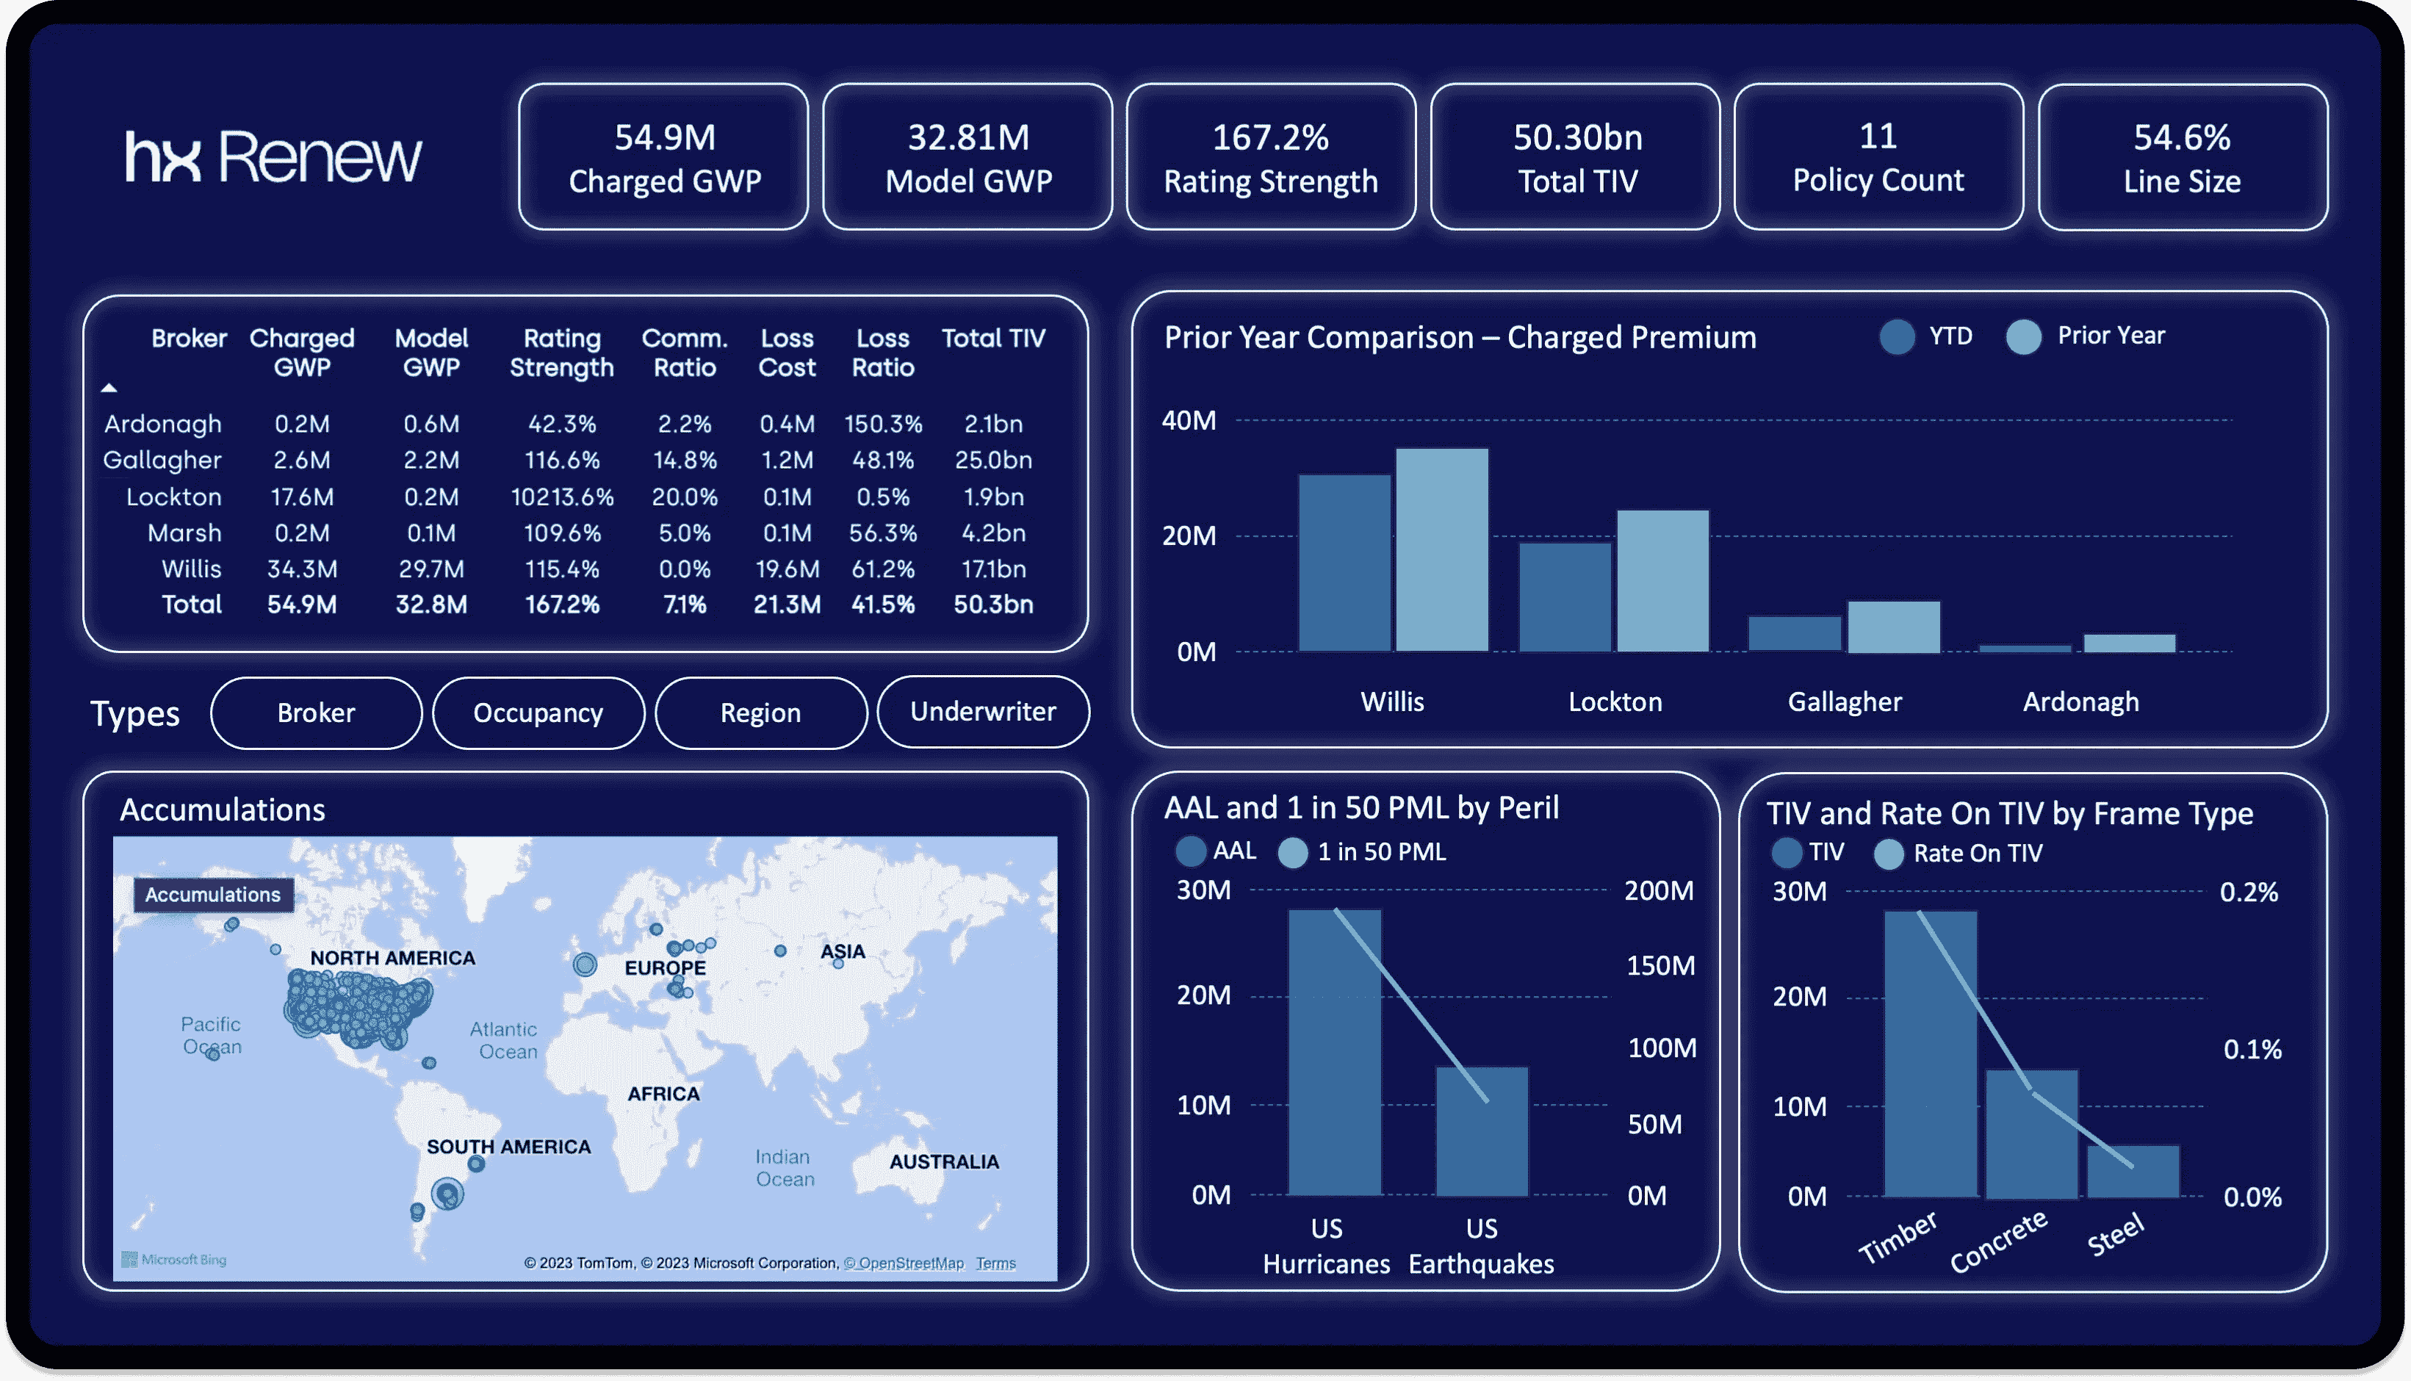Click the US Earthquakes AAL bar
Image resolution: width=2411 pixels, height=1381 pixels.
tap(1482, 1131)
